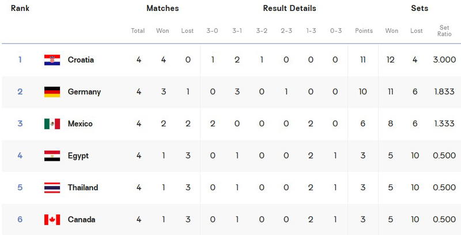Click the Thailand flag icon
This screenshot has height=235, width=461.
pyautogui.click(x=52, y=187)
